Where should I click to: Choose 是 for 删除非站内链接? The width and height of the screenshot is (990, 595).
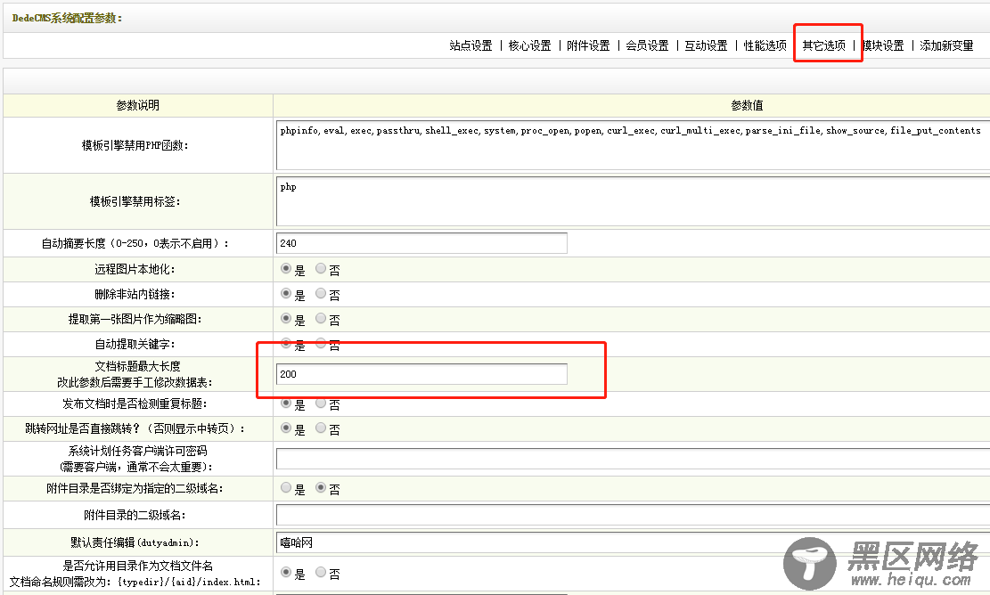click(x=286, y=293)
